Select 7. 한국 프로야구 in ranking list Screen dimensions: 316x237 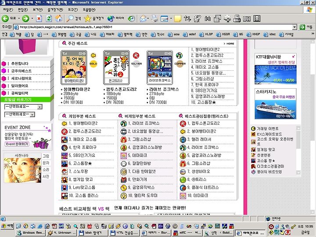coord(206,85)
